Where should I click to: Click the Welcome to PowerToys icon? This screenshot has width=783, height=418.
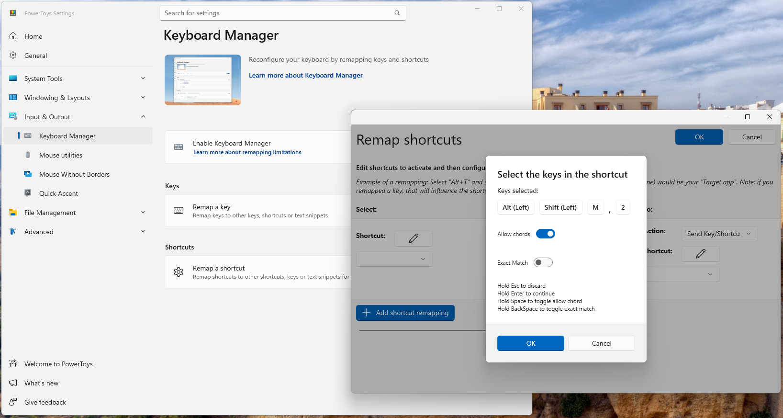pyautogui.click(x=13, y=364)
